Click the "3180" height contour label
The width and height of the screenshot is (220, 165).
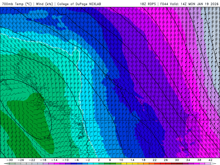pos(47,138)
